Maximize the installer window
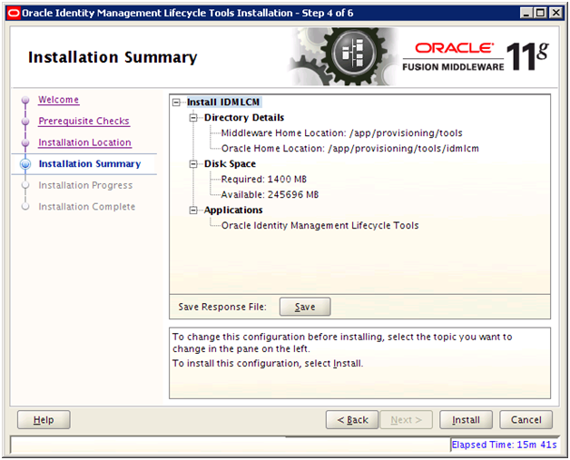 [x=541, y=14]
